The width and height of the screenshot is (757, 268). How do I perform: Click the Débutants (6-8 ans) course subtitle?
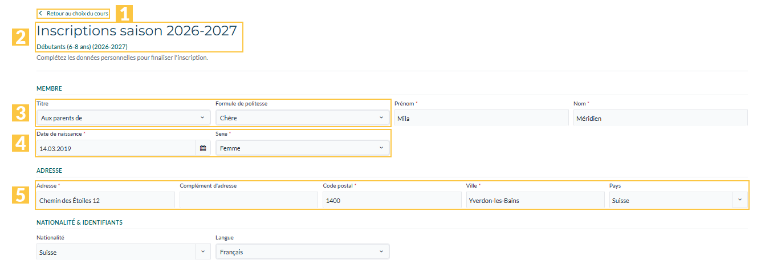[x=82, y=47]
